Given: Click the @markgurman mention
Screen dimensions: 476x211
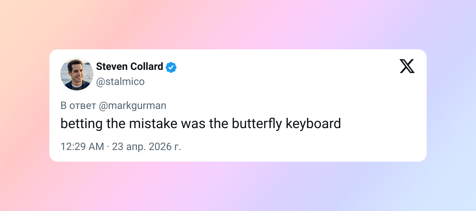Looking at the screenshot, I should coord(132,105).
